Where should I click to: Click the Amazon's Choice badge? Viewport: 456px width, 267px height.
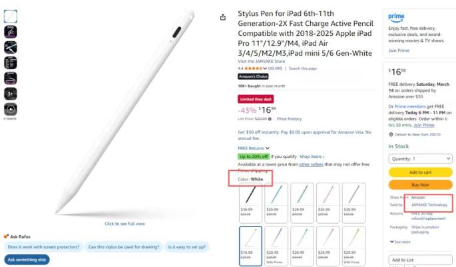(x=253, y=76)
